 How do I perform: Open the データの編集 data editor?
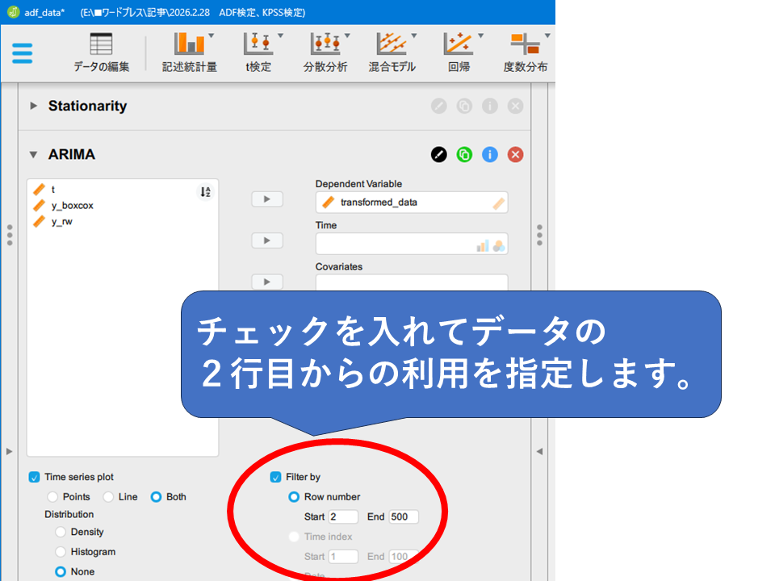pos(101,52)
